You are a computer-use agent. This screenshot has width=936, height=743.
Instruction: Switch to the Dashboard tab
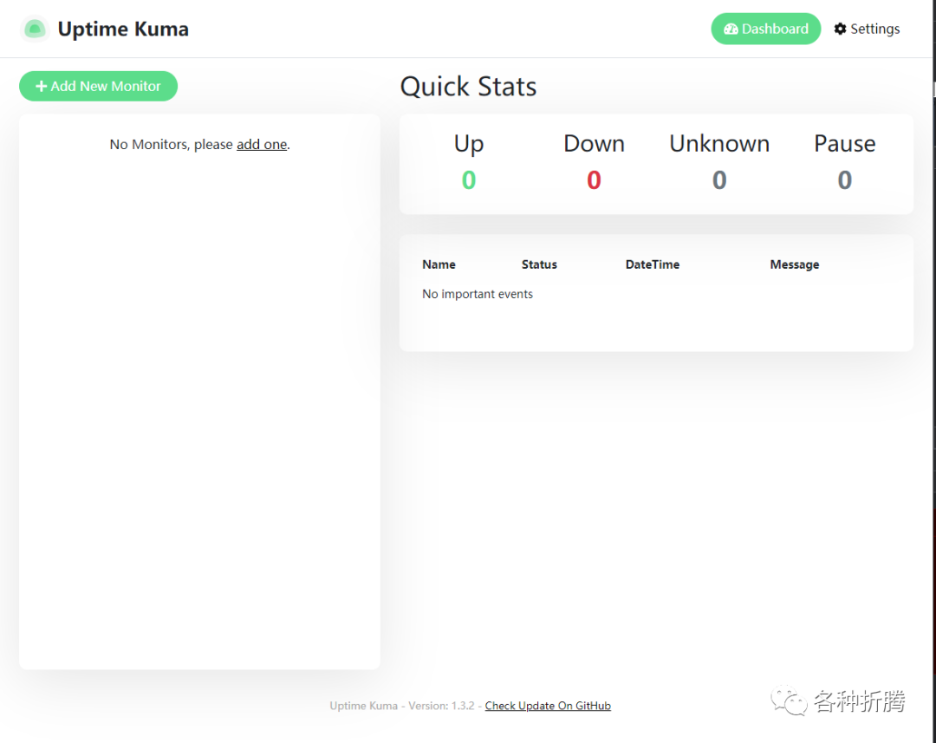click(x=766, y=29)
